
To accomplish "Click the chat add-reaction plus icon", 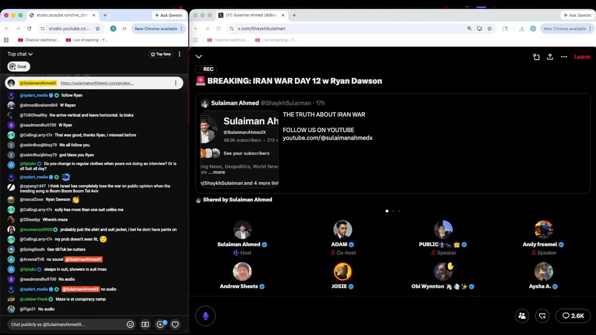I will [160, 324].
